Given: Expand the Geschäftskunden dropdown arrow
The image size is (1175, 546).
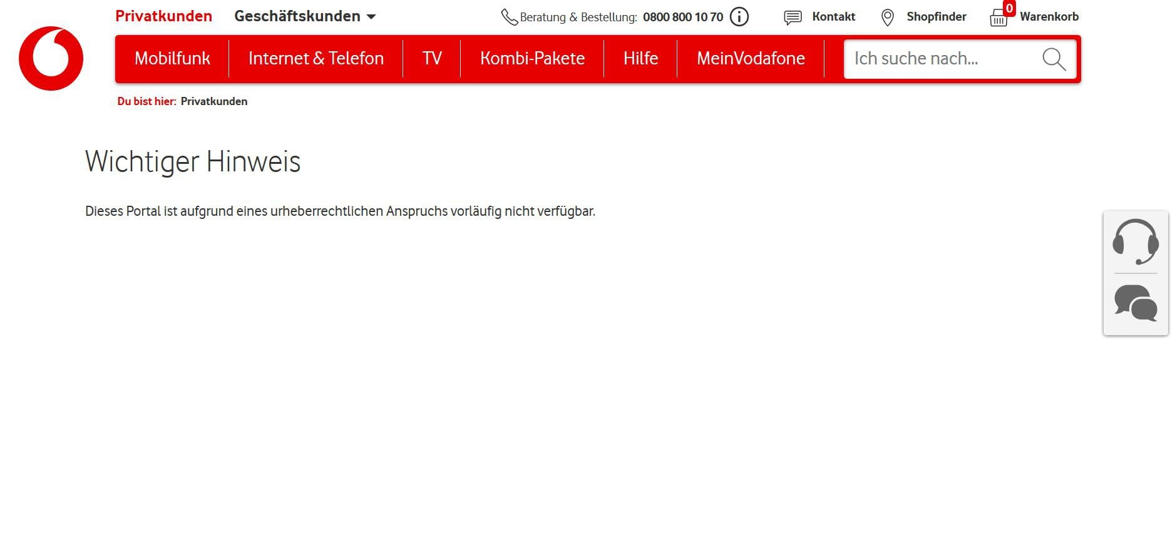Looking at the screenshot, I should point(371,17).
